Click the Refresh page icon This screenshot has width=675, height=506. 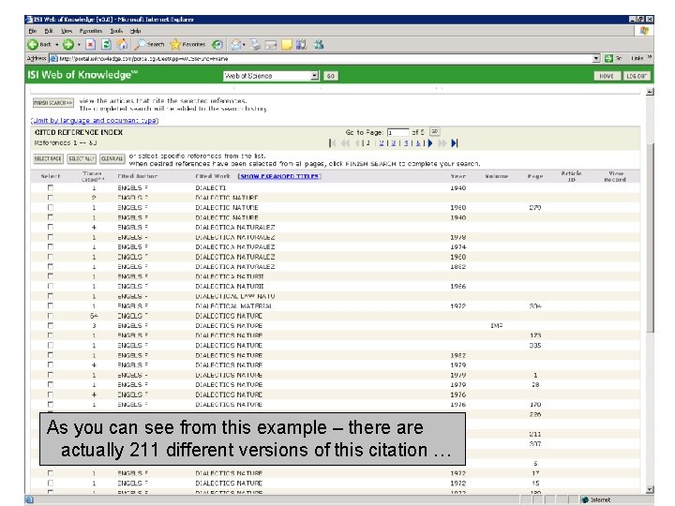[x=107, y=44]
